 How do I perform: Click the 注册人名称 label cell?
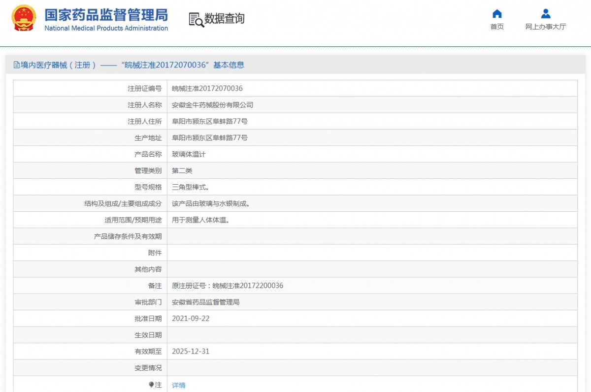(x=90, y=105)
